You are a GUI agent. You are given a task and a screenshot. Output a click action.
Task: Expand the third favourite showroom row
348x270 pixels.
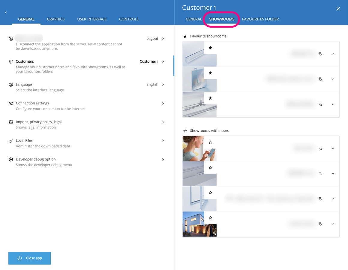tap(333, 104)
